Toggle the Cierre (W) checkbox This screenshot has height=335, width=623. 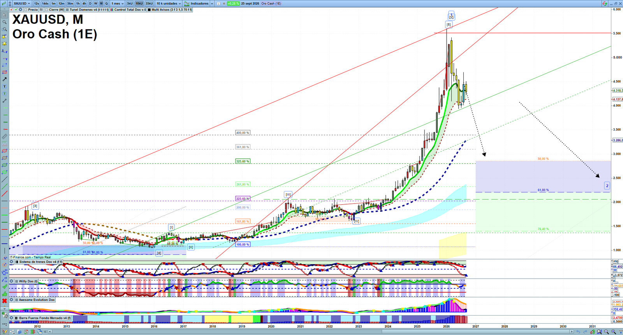tap(46, 10)
